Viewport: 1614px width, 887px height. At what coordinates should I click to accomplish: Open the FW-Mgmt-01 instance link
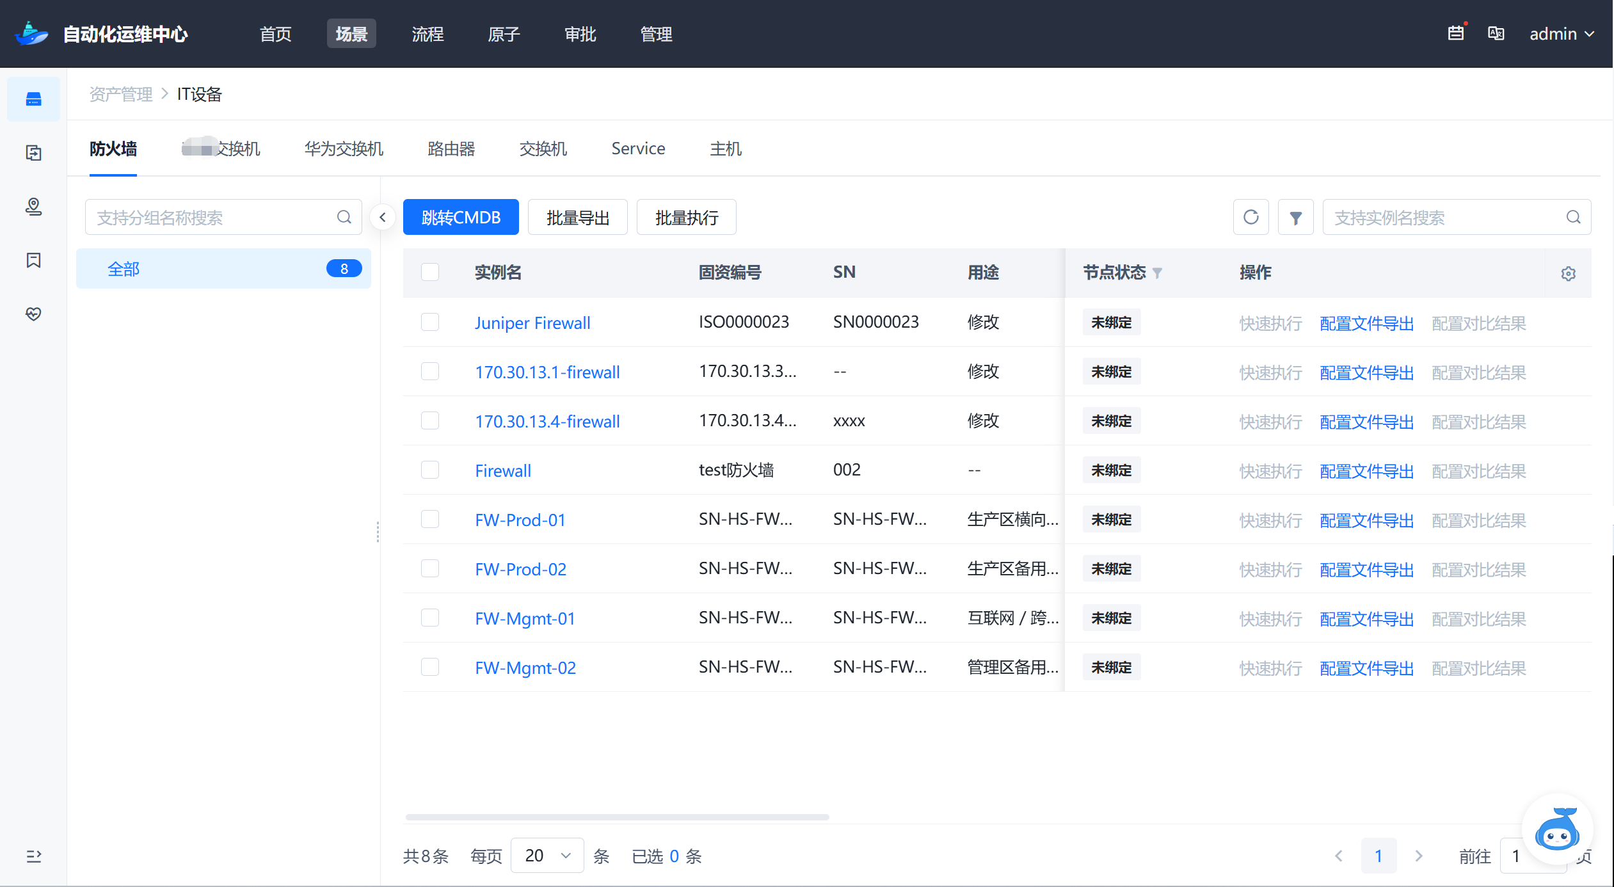point(525,618)
